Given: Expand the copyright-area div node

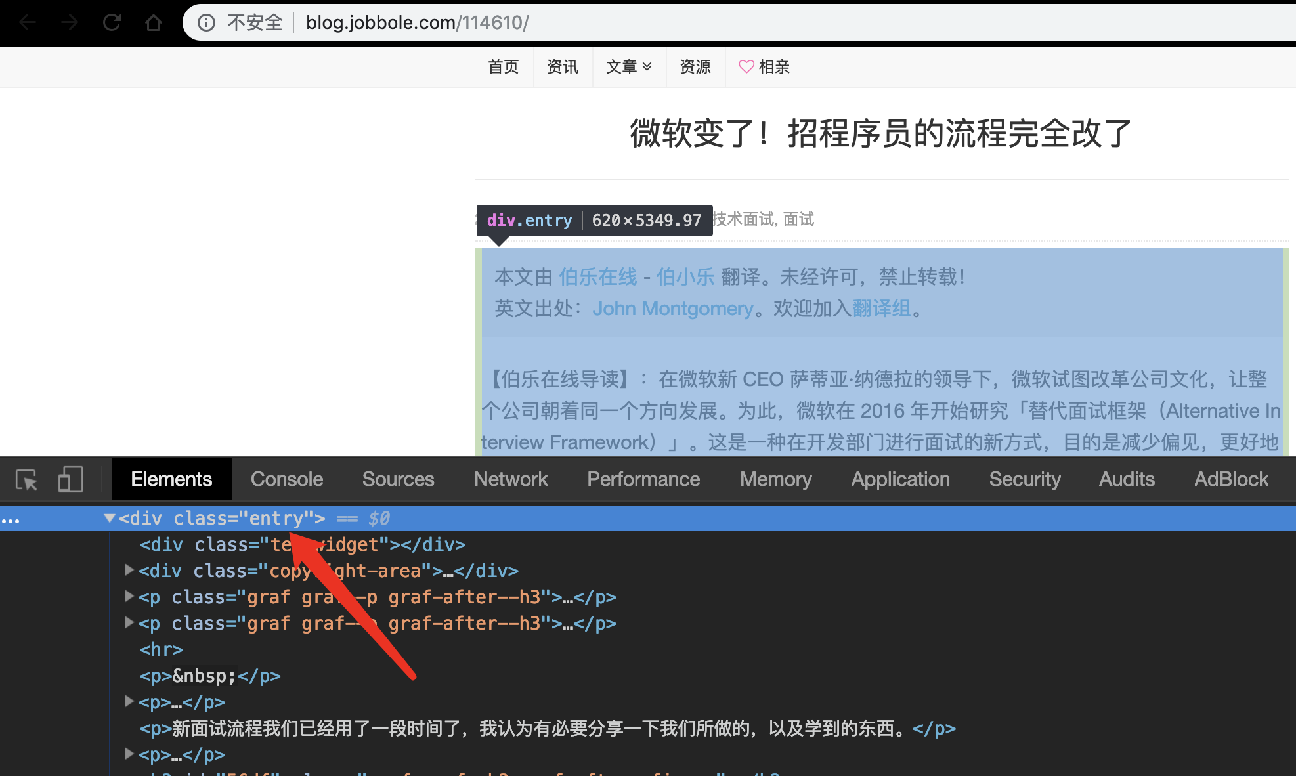Looking at the screenshot, I should [x=129, y=570].
